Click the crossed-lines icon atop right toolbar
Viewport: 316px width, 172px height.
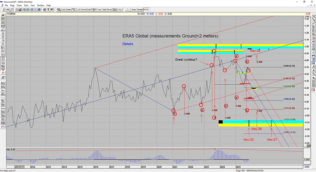tap(313, 16)
